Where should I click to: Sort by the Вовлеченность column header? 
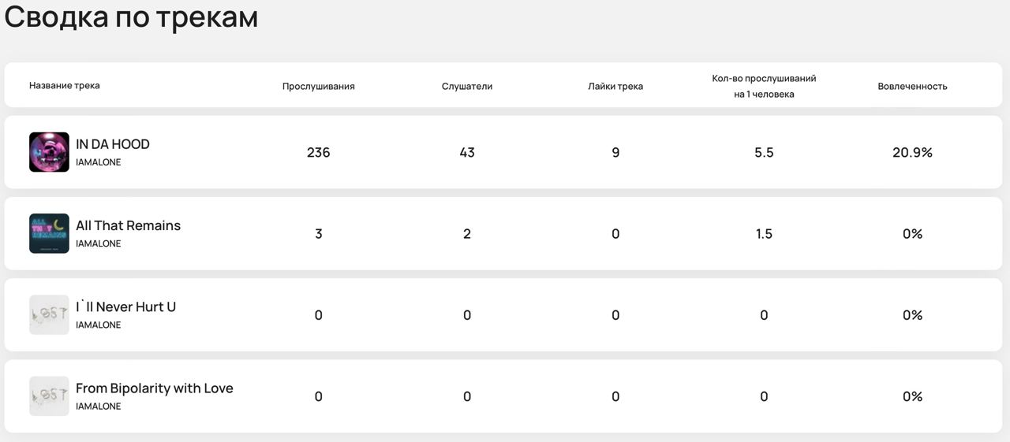pyautogui.click(x=912, y=86)
